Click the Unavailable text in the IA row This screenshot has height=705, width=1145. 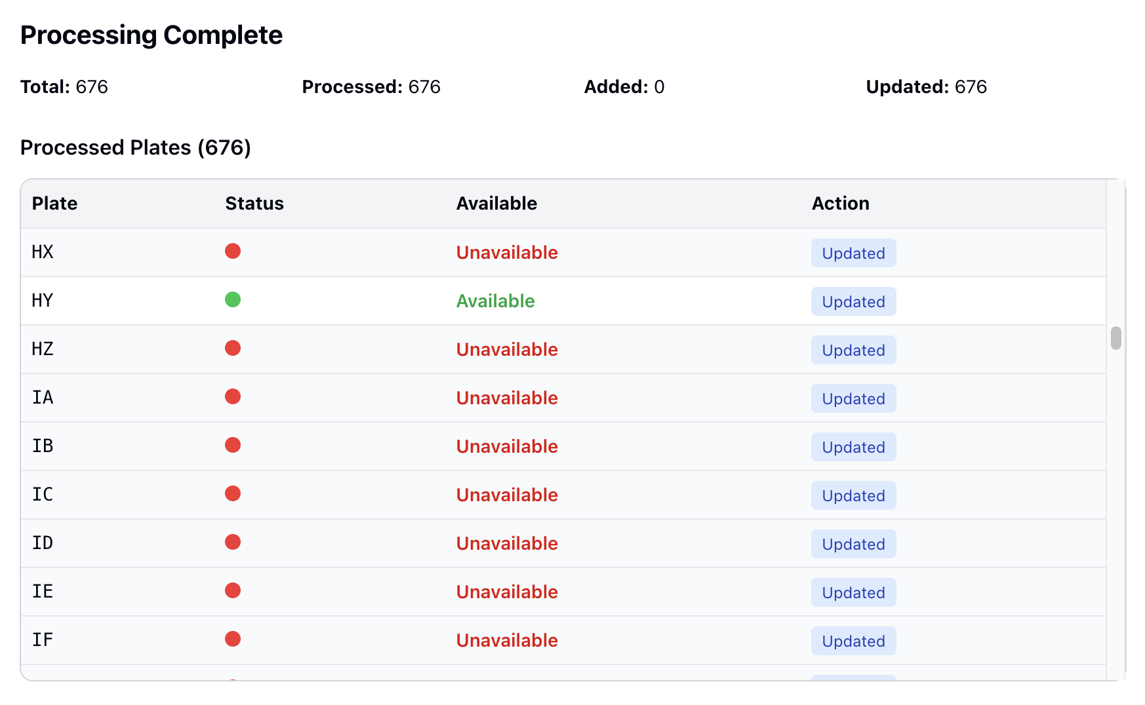click(507, 398)
